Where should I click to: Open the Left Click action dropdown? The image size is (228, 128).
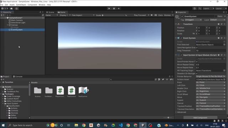(211, 85)
